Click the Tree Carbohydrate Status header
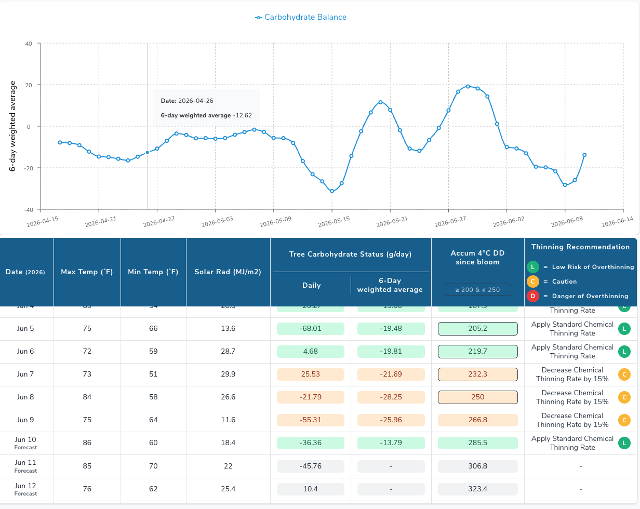The image size is (640, 509). 351,254
